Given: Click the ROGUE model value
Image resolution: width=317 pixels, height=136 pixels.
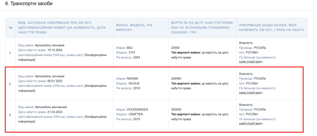Looking at the screenshot, I should (134, 83).
